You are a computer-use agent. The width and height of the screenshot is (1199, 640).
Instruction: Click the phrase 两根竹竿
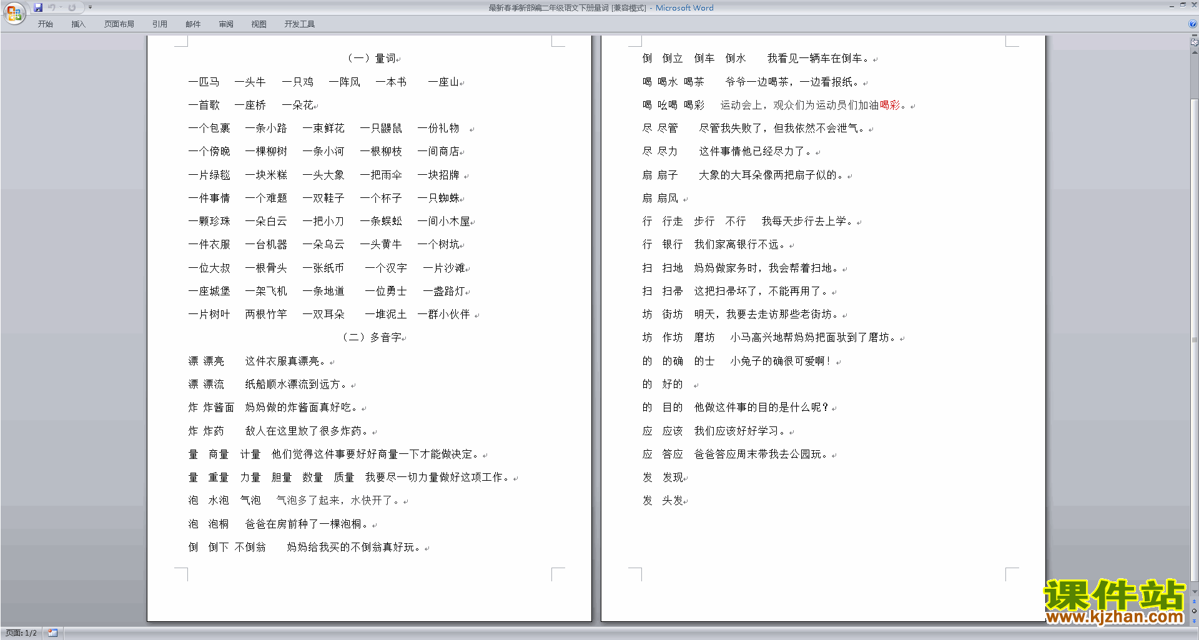266,314
